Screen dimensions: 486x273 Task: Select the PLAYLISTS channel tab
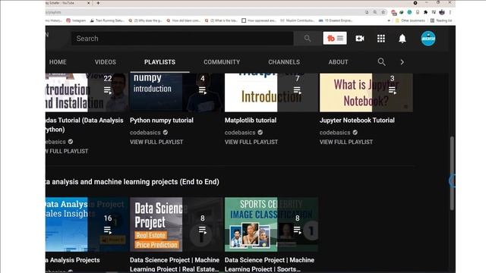point(159,62)
